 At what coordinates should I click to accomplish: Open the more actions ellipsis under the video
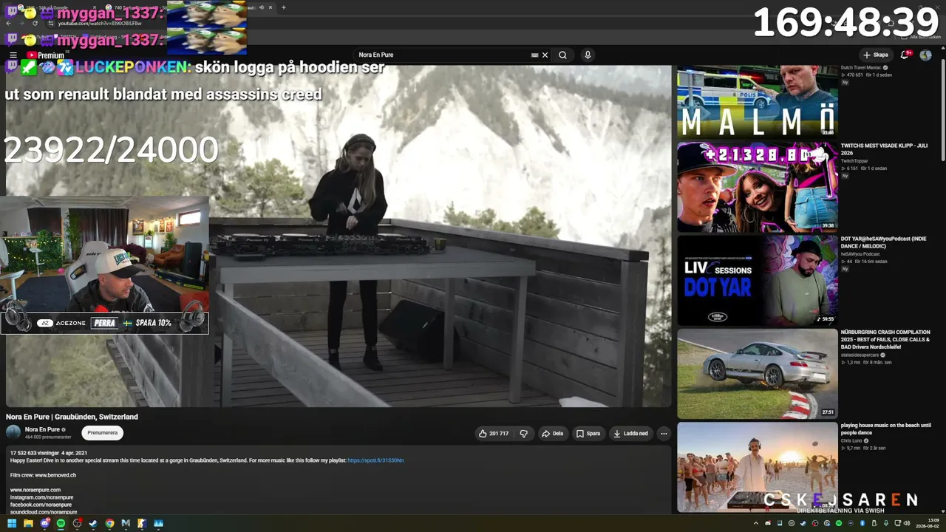pyautogui.click(x=664, y=434)
